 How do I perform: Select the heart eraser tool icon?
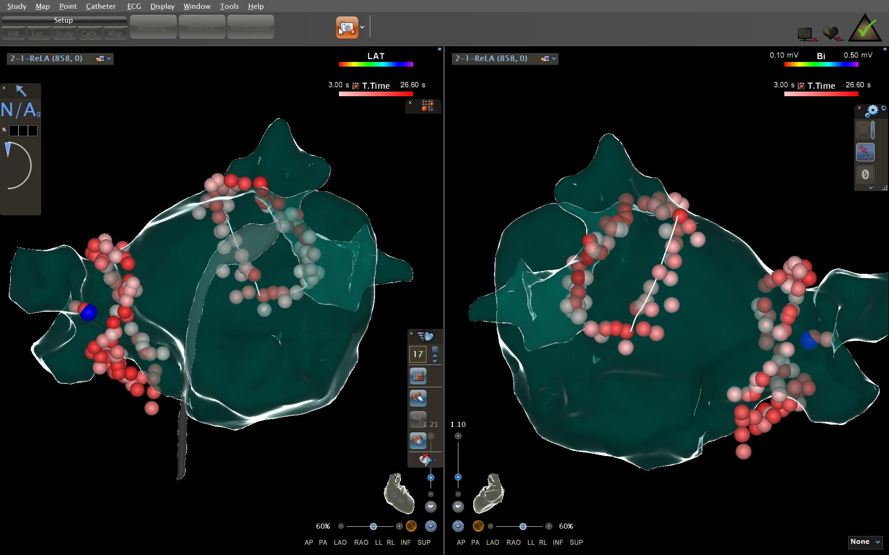(418, 398)
